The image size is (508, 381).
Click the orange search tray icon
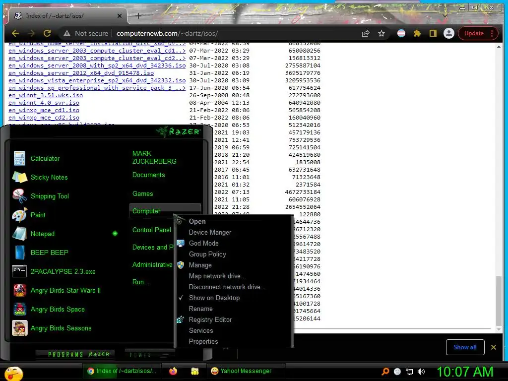(385, 372)
